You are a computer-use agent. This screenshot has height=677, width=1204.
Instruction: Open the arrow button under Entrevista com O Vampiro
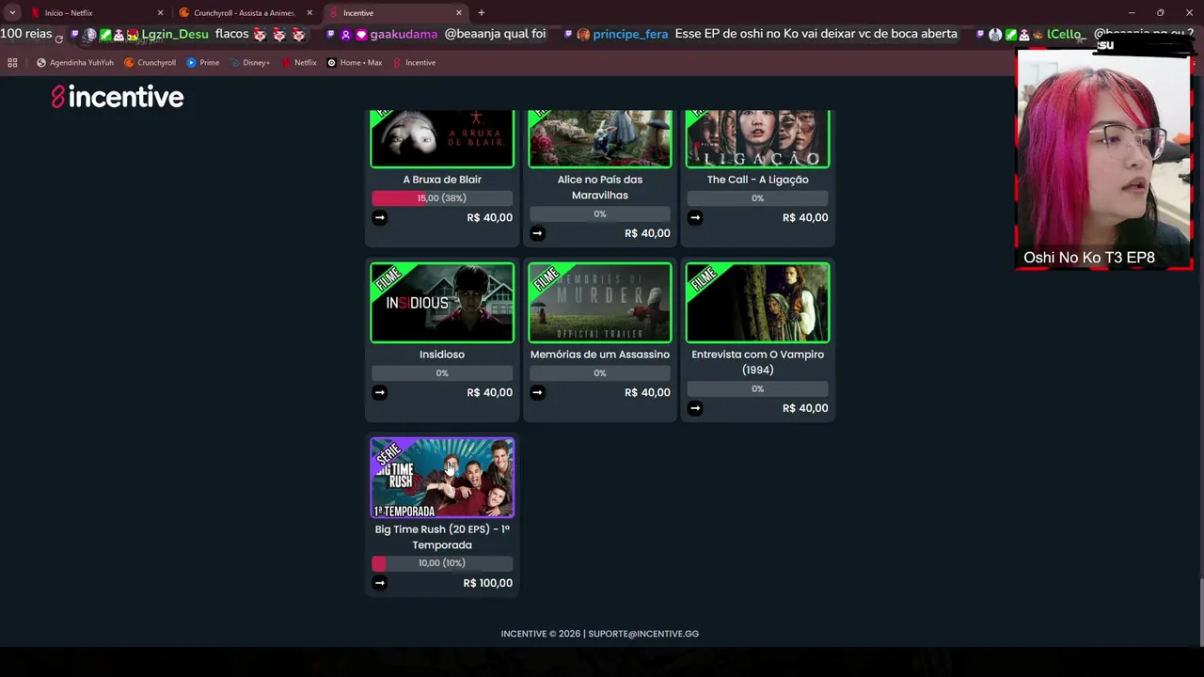(695, 408)
